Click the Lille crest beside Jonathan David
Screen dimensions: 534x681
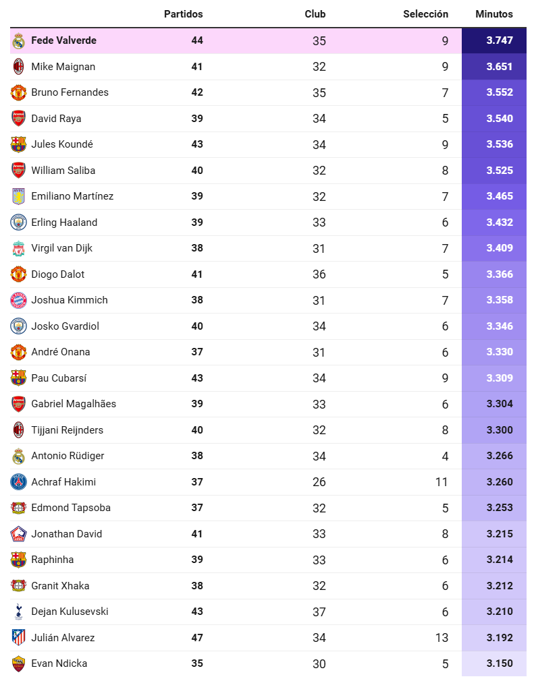[x=18, y=534]
